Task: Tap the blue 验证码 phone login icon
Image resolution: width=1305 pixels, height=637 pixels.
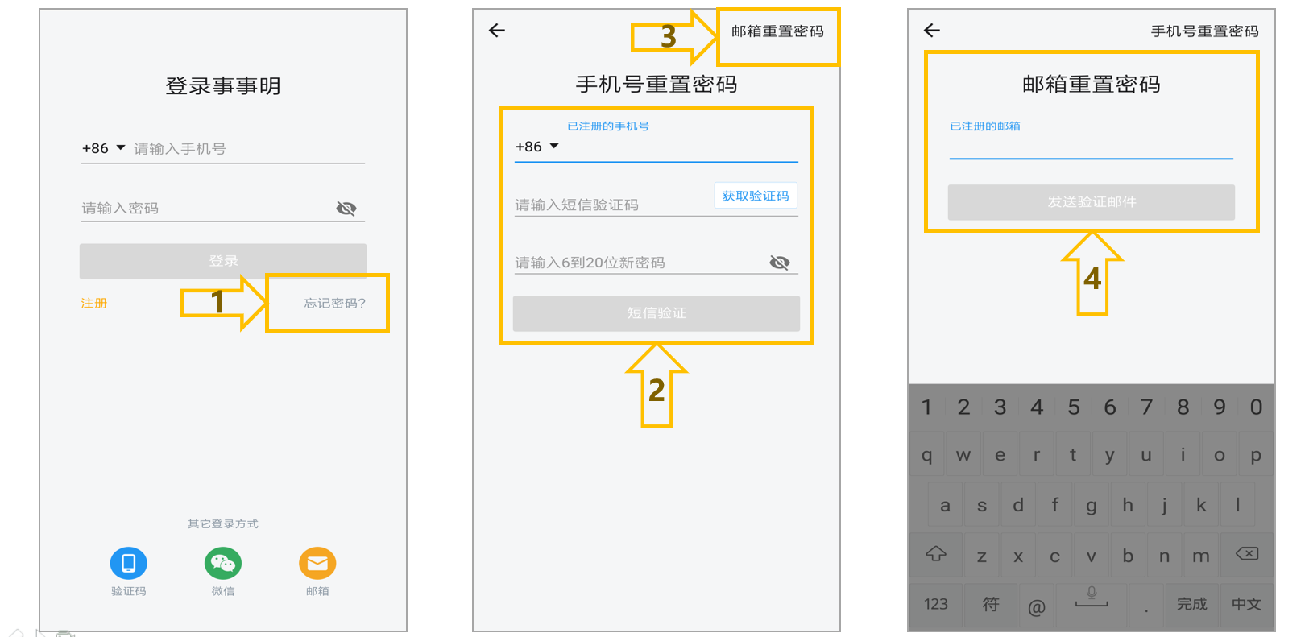Action: pos(128,563)
